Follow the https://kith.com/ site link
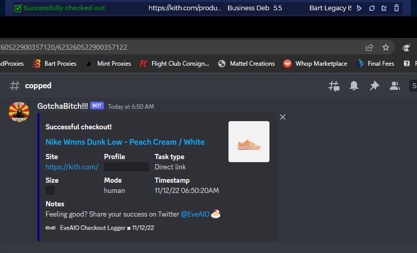The width and height of the screenshot is (417, 253). point(72,167)
